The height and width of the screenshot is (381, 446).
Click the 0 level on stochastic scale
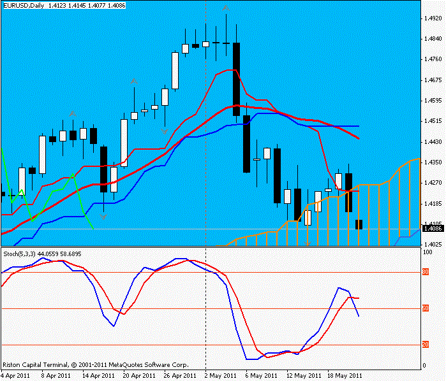pyautogui.click(x=424, y=366)
